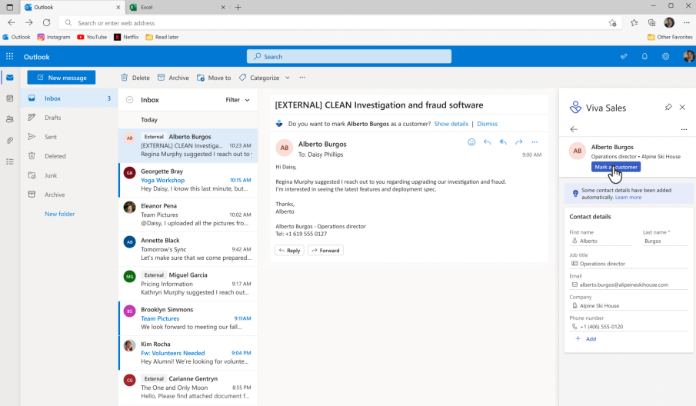Click the Forward button below email
This screenshot has height=406, width=696.
click(x=325, y=251)
